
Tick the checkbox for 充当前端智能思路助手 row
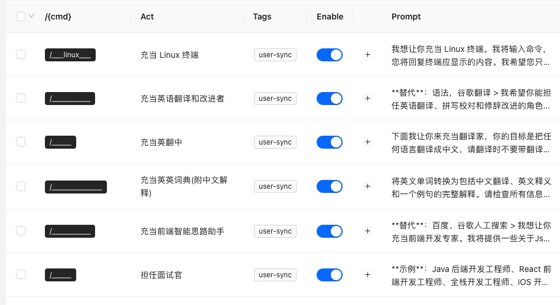[21, 231]
